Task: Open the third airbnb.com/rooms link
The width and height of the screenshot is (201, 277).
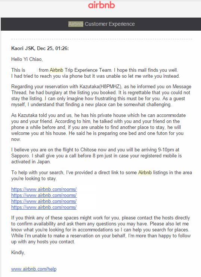Action: 44,201
